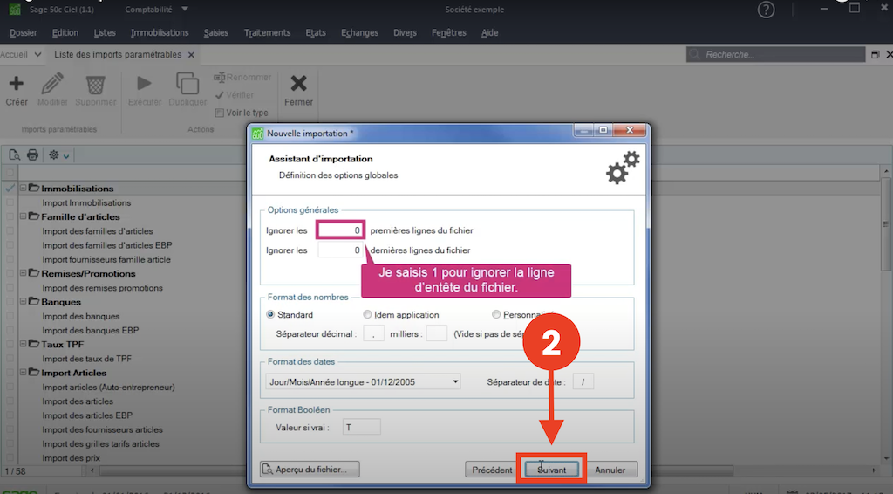
Task: Click the Supprimer trash icon
Action: point(95,85)
